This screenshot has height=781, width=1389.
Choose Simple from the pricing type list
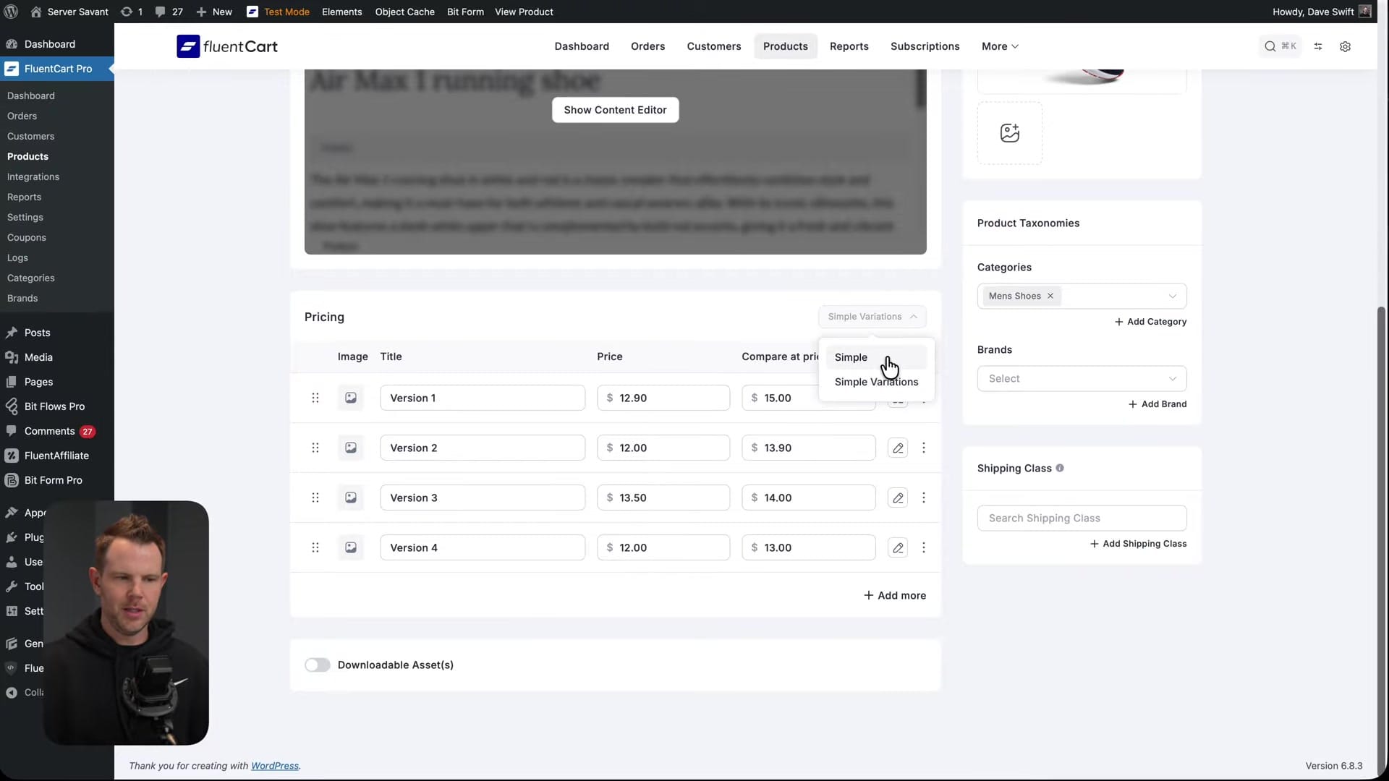pos(876,357)
